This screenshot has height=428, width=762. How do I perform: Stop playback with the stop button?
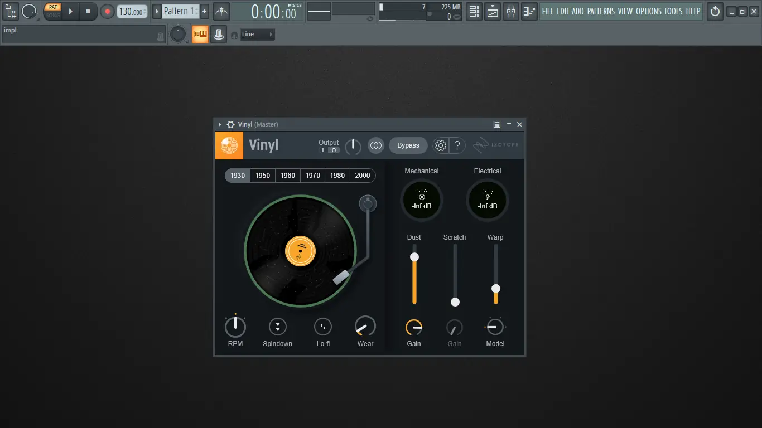pos(88,11)
